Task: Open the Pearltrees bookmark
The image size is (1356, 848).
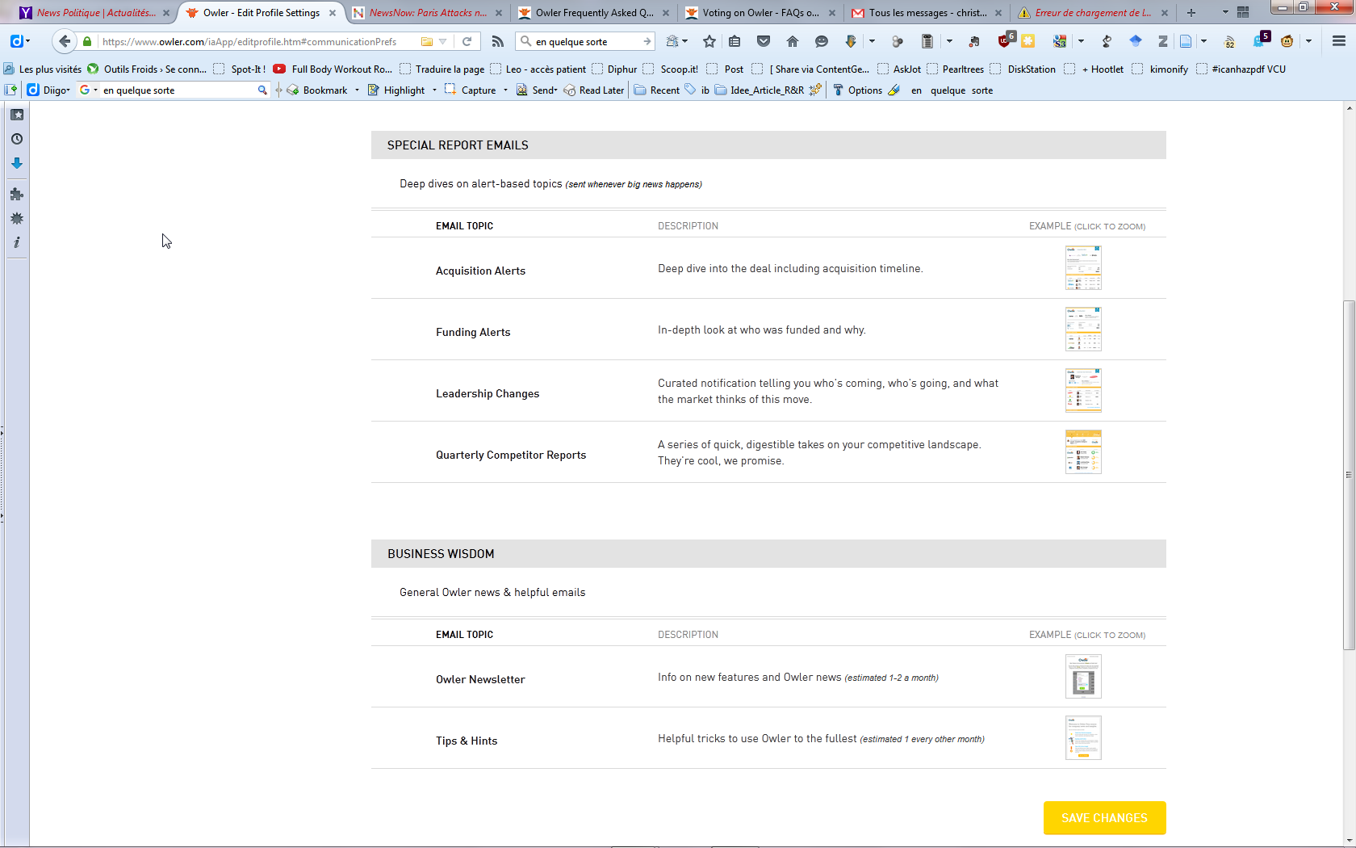Action: pyautogui.click(x=955, y=69)
